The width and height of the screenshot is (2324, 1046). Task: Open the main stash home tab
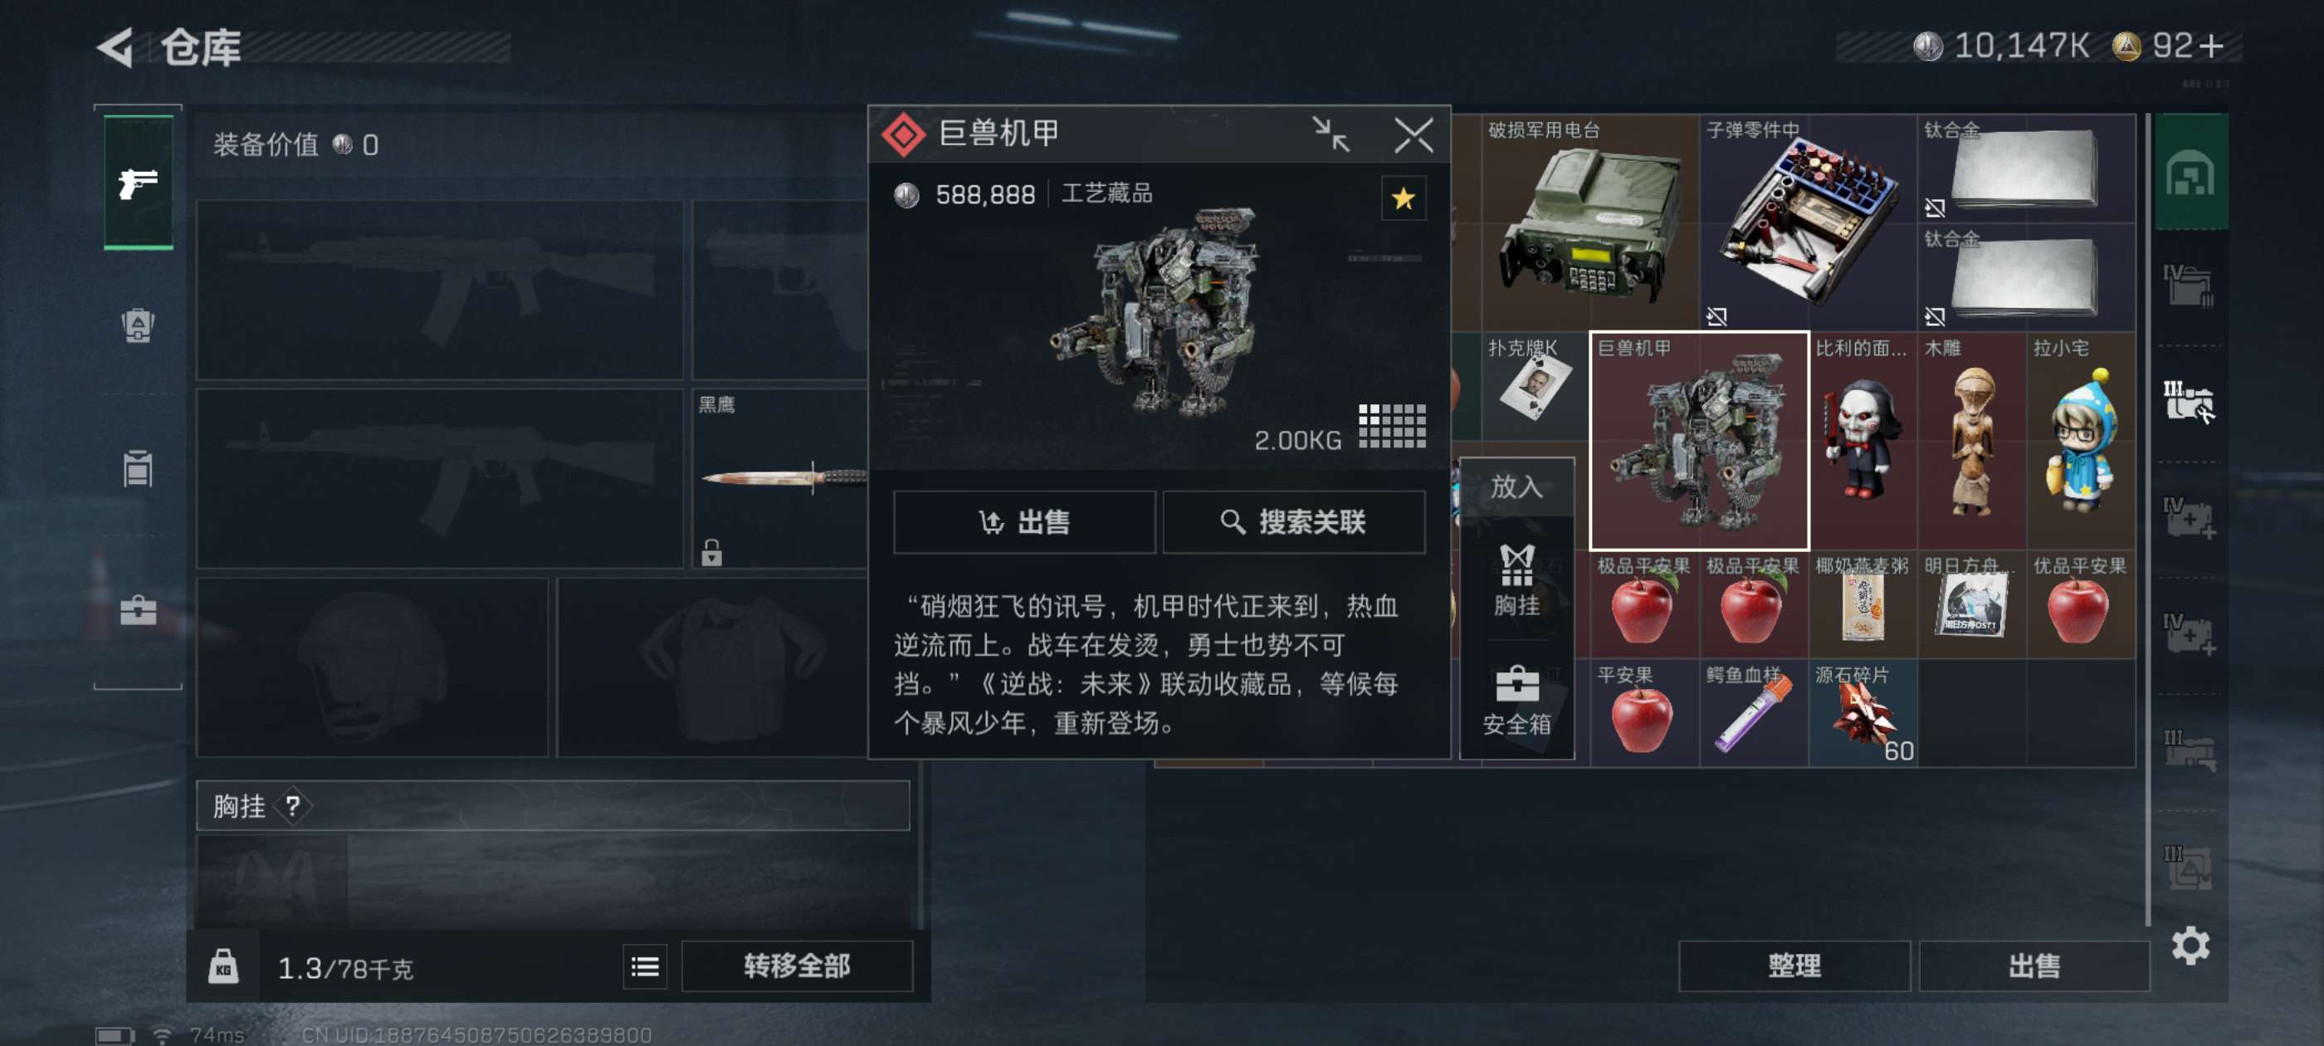coord(2190,172)
